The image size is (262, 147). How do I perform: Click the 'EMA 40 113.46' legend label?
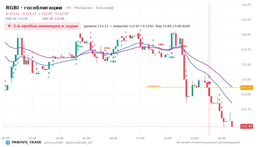tap(53, 19)
